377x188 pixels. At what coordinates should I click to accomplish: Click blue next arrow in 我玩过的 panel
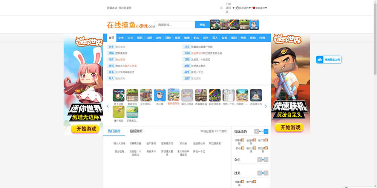pos(266,131)
